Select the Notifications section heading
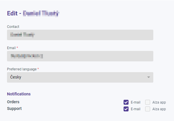 [19, 94]
